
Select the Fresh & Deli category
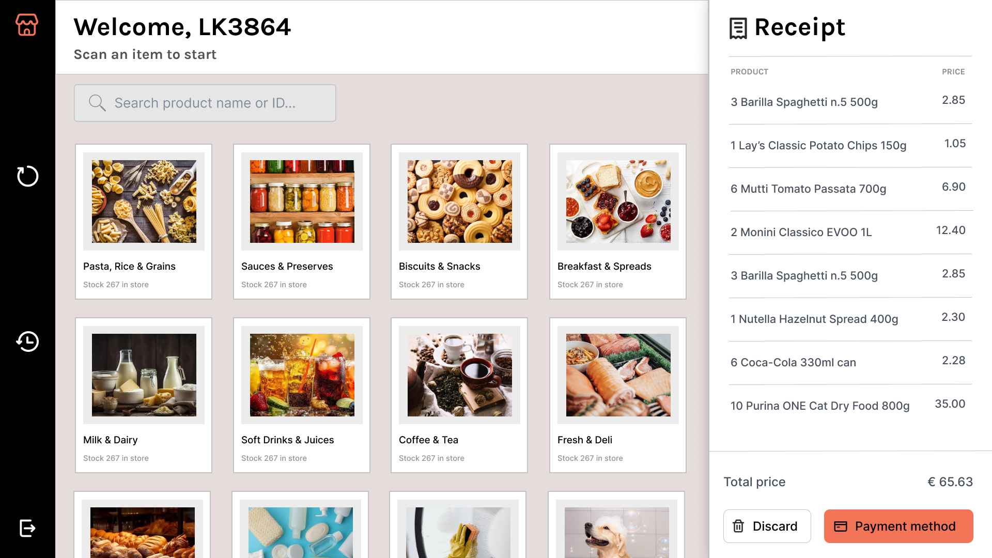point(618,395)
